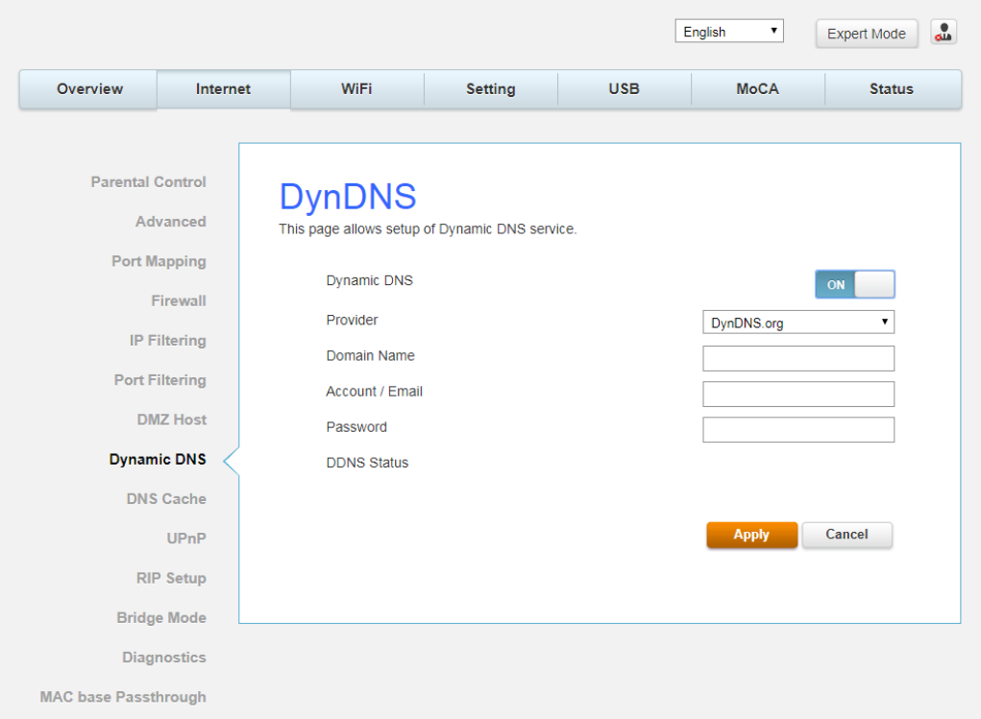Focus the Domain Name input field
The height and width of the screenshot is (719, 981).
798,358
